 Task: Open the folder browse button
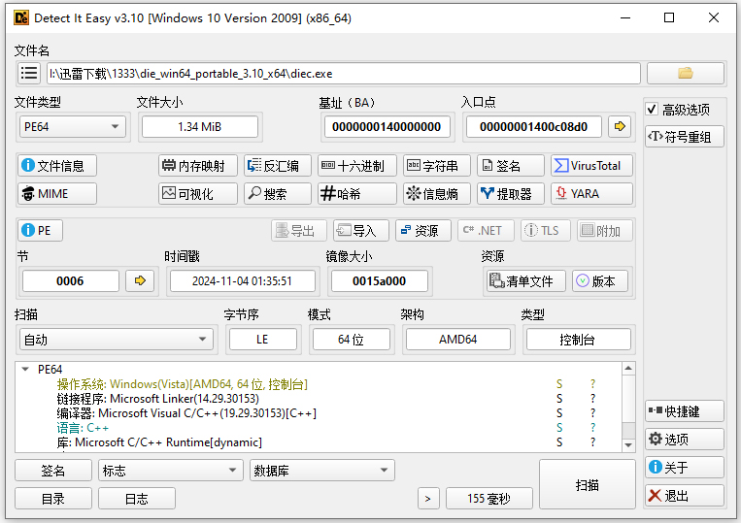coord(685,74)
